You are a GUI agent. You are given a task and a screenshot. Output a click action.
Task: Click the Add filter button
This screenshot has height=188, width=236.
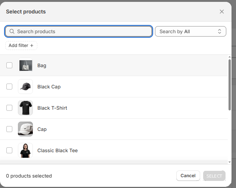coord(21,46)
